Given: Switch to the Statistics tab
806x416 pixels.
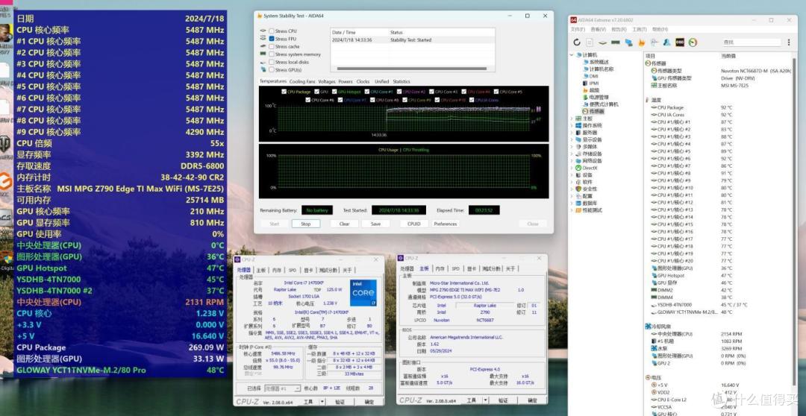Looking at the screenshot, I should tap(402, 82).
